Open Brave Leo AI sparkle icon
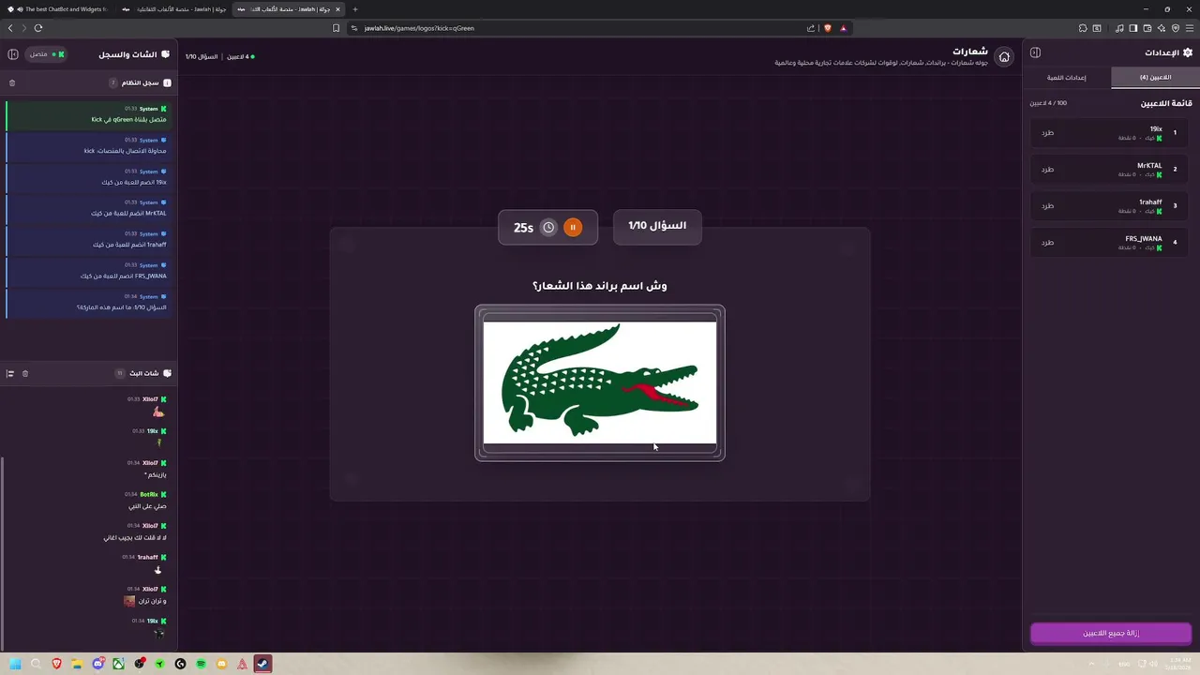 [x=1162, y=28]
